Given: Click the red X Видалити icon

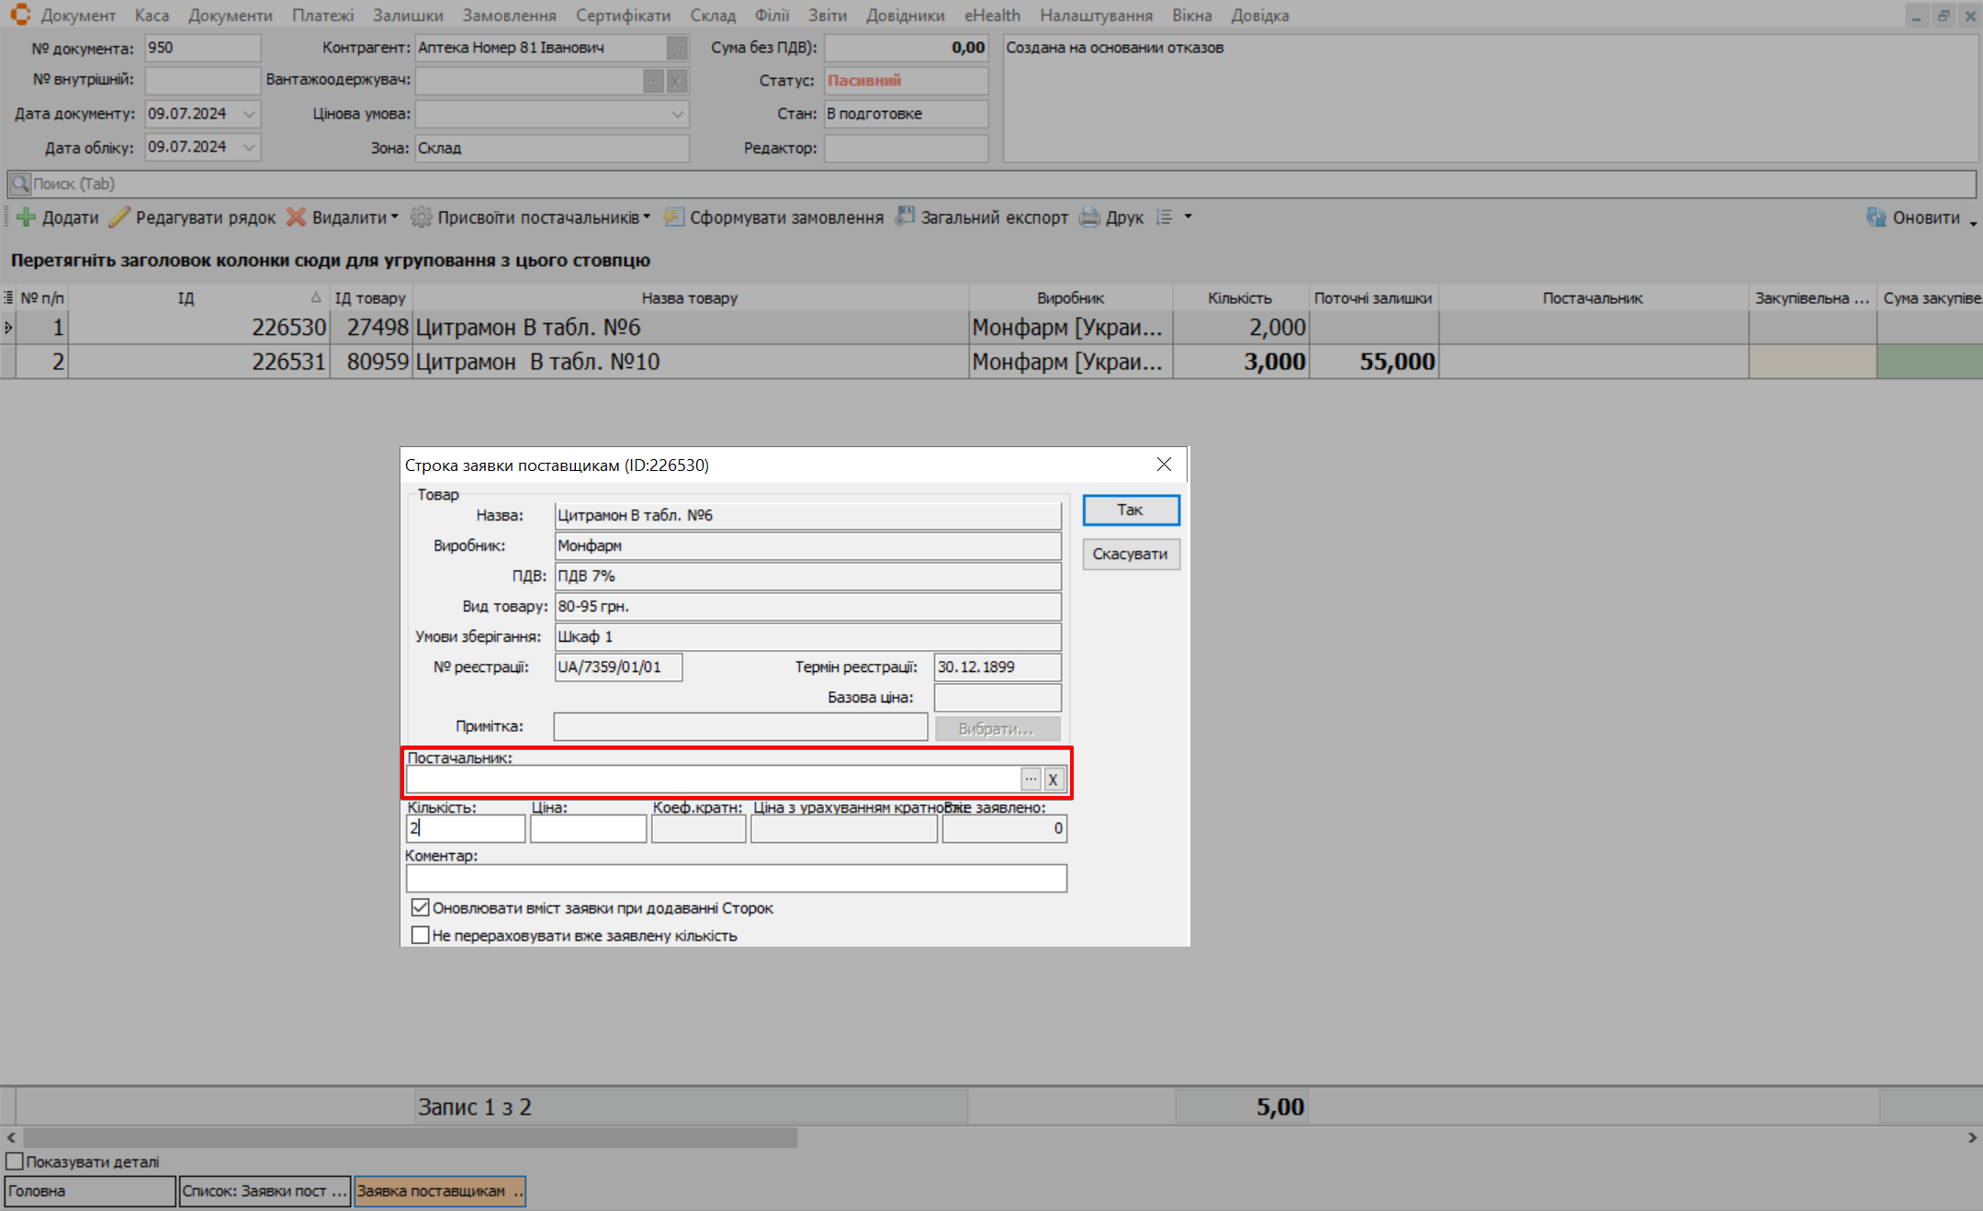Looking at the screenshot, I should tap(296, 218).
